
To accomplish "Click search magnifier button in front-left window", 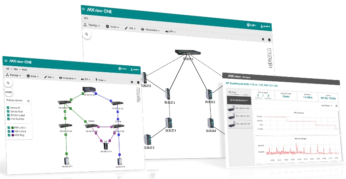I will point(8,83).
